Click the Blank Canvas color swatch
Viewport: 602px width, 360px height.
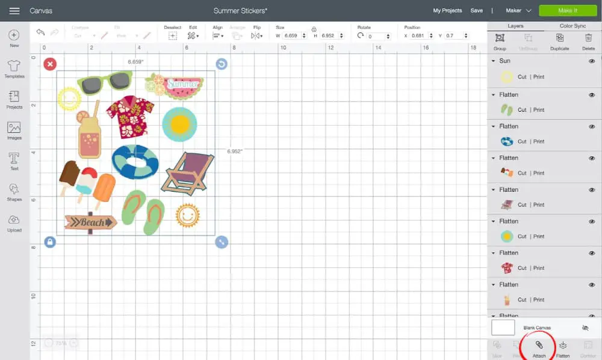click(503, 328)
